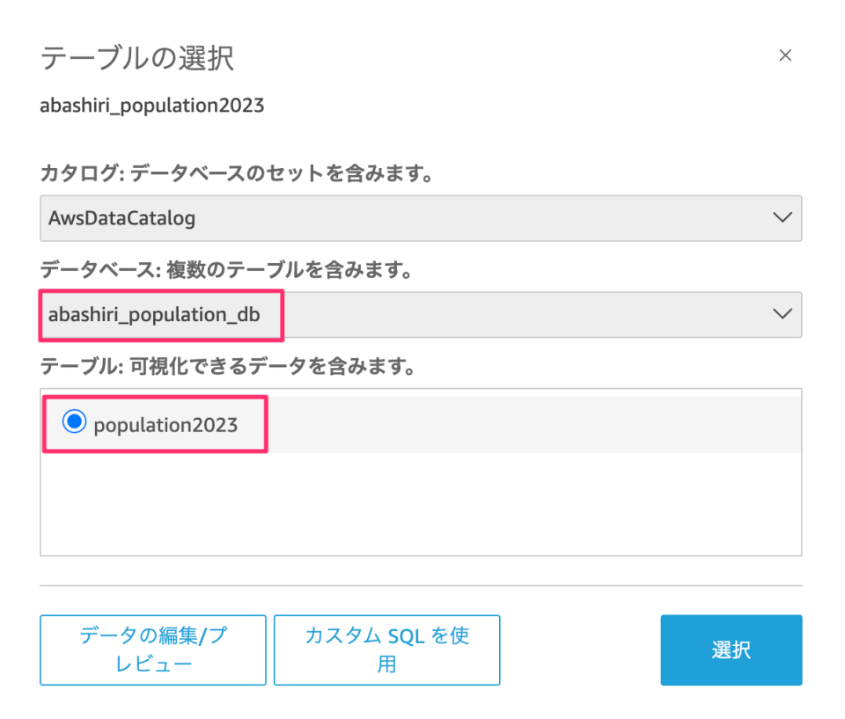The width and height of the screenshot is (845, 719).
Task: Click inside the table list area
Action: tap(421, 493)
